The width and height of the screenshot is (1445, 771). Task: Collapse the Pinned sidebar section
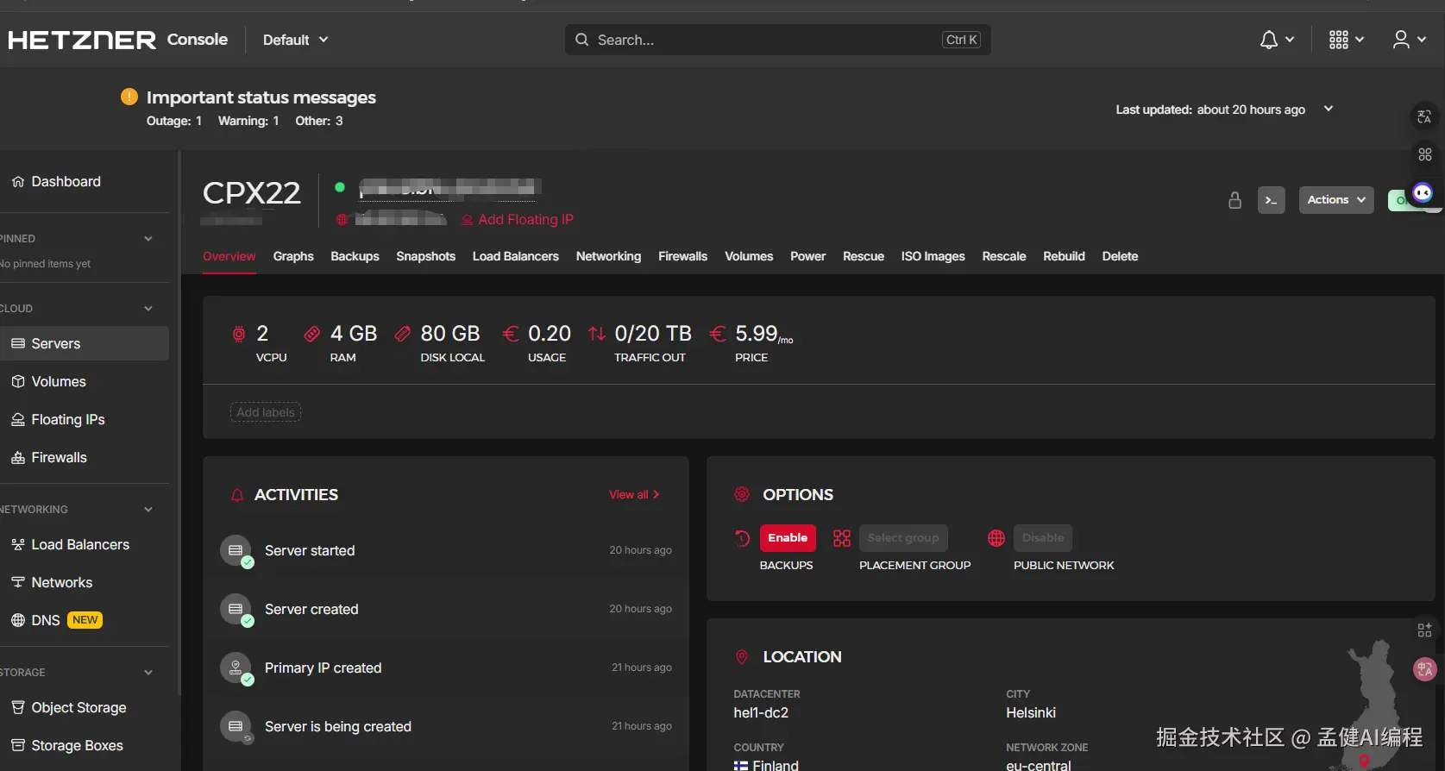[148, 239]
